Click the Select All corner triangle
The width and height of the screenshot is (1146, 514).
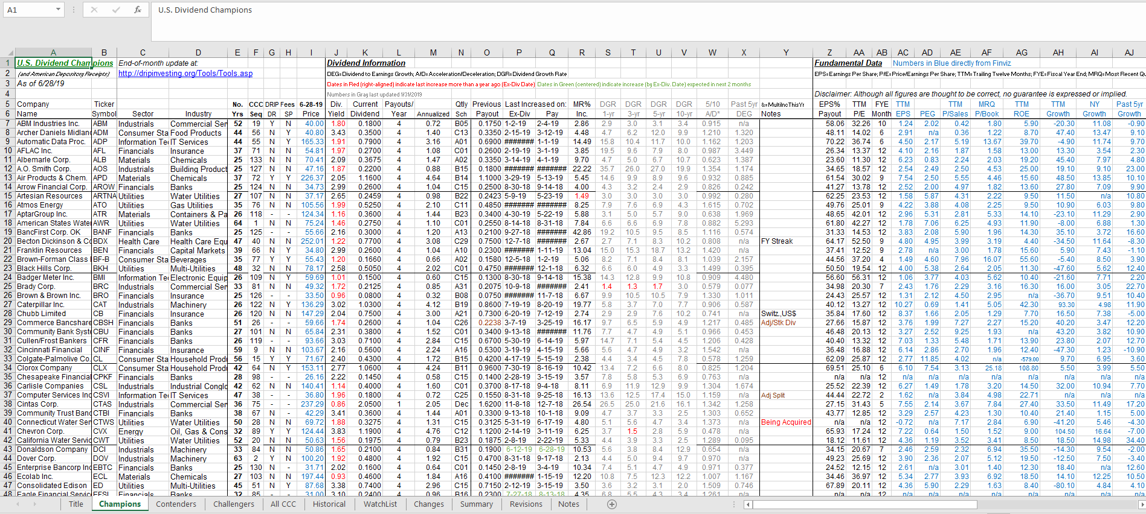10,53
